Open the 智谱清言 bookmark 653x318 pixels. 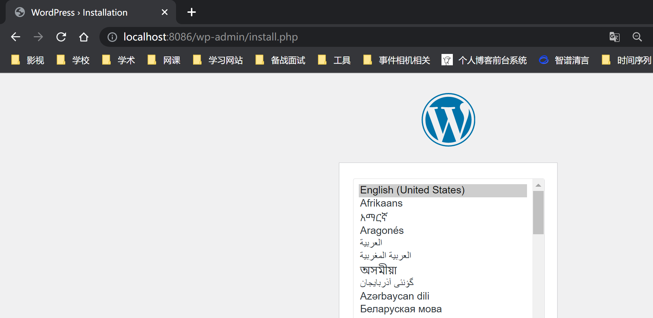pos(564,60)
